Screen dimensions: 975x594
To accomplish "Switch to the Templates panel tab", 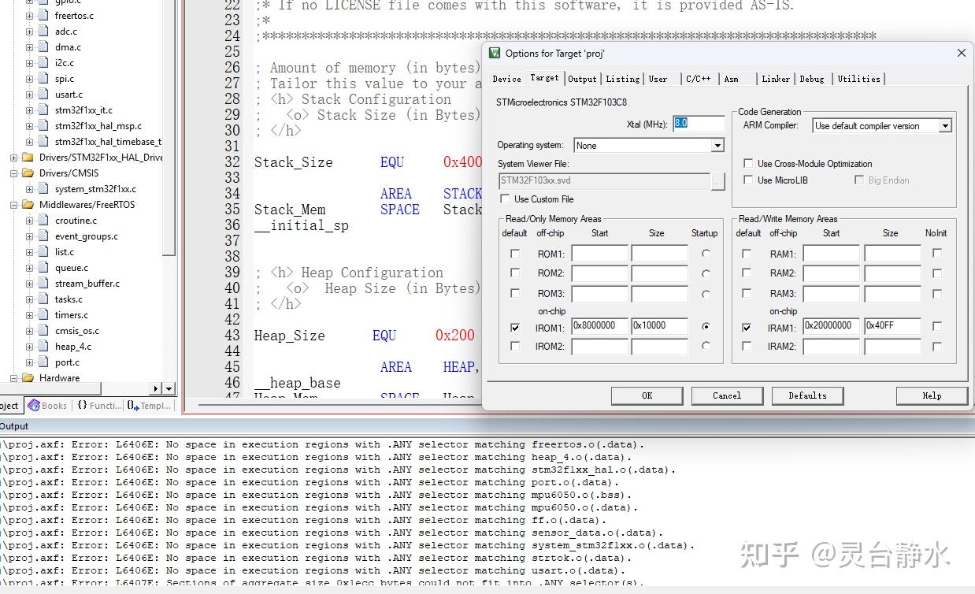I will coord(150,406).
